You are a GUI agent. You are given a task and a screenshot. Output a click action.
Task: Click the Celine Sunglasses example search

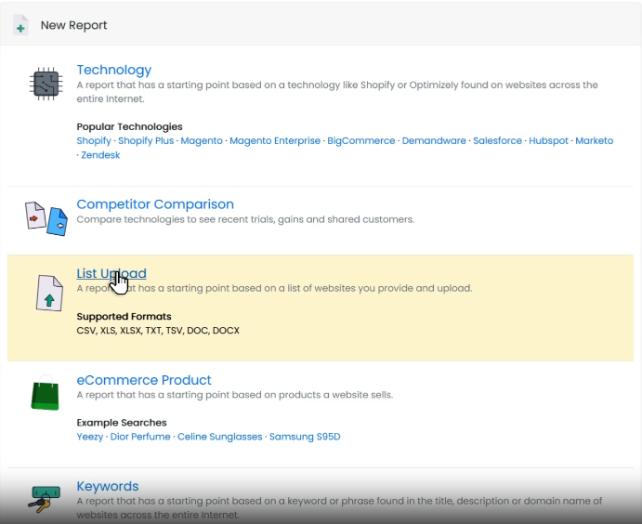click(220, 437)
